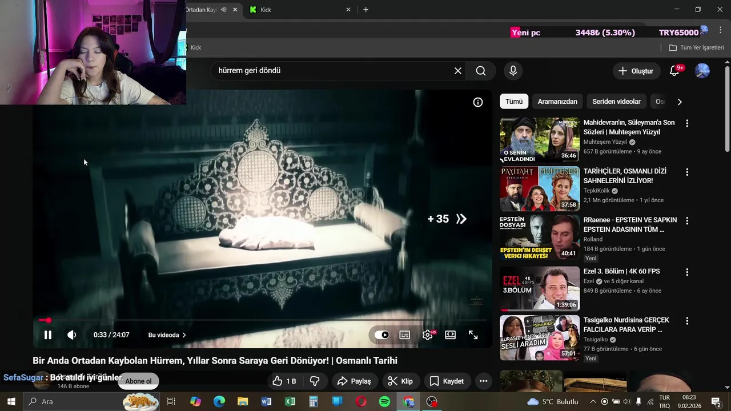Open Excel from the taskbar
This screenshot has width=731, height=411.
[x=290, y=402]
